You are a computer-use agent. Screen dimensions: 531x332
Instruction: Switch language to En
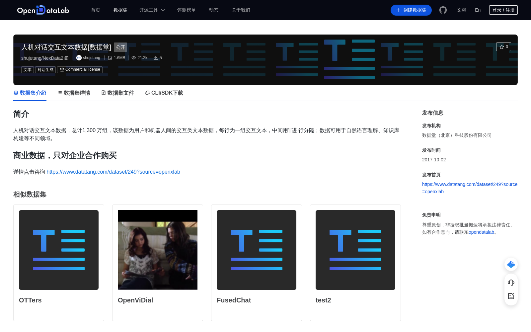point(478,10)
